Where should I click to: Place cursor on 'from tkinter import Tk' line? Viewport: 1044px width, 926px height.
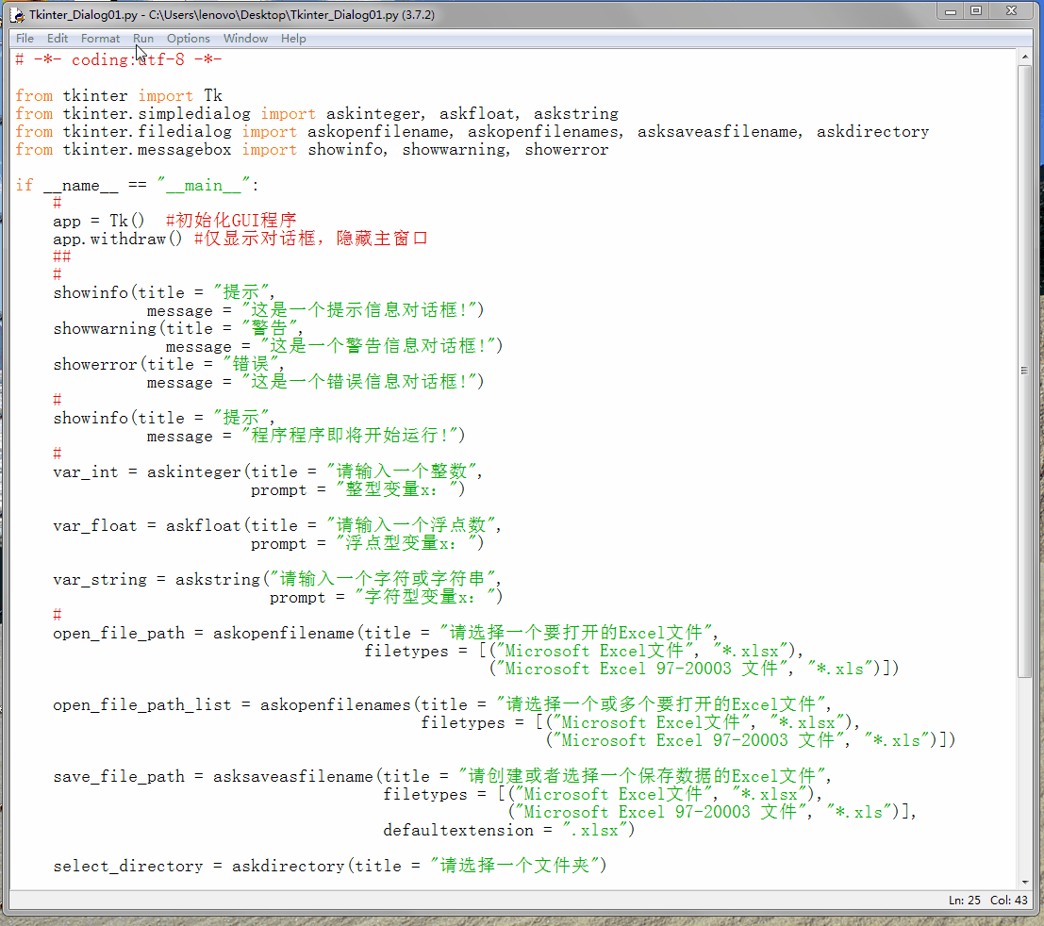119,96
